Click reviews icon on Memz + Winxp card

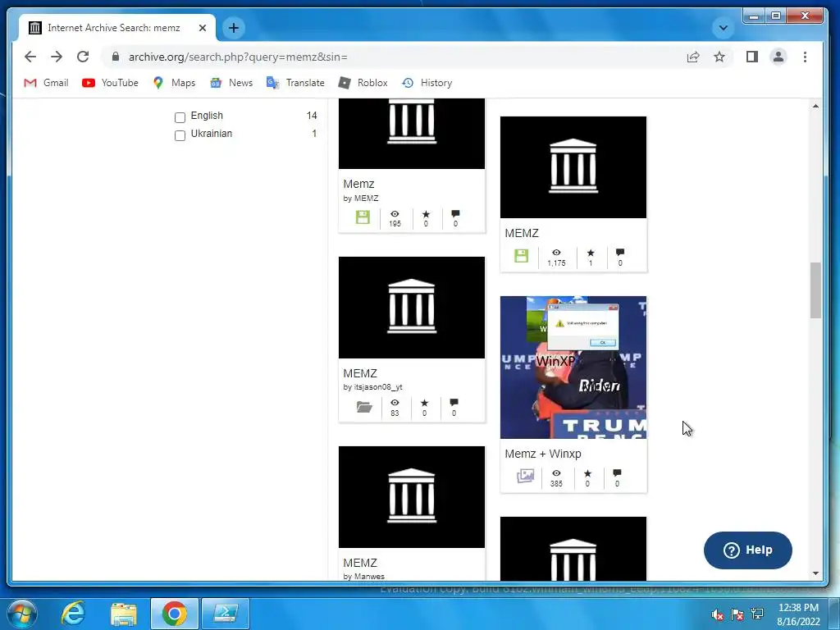617,473
